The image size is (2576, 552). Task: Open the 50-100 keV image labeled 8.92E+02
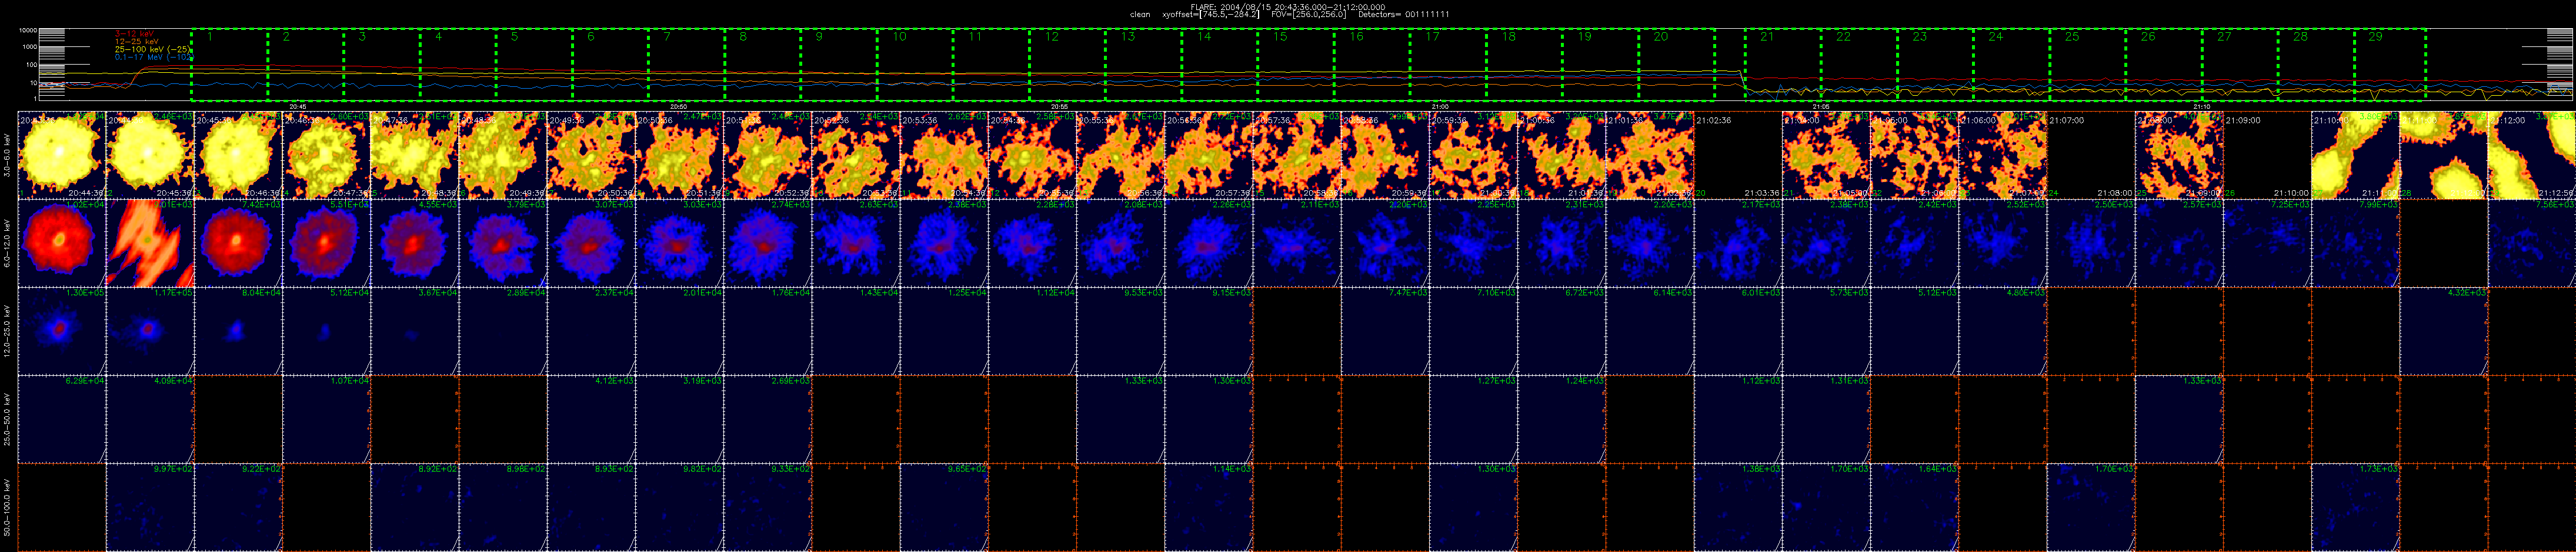point(415,507)
